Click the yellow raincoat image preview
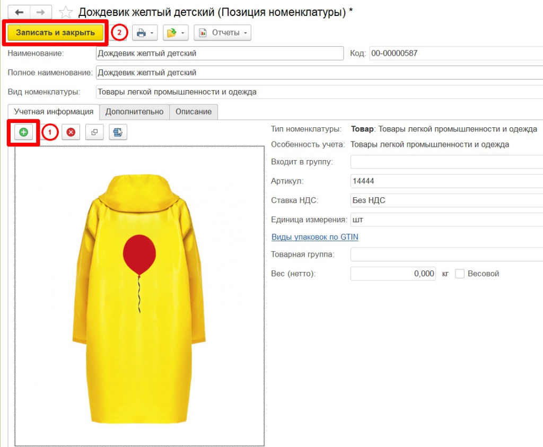The image size is (543, 447). pyautogui.click(x=139, y=296)
